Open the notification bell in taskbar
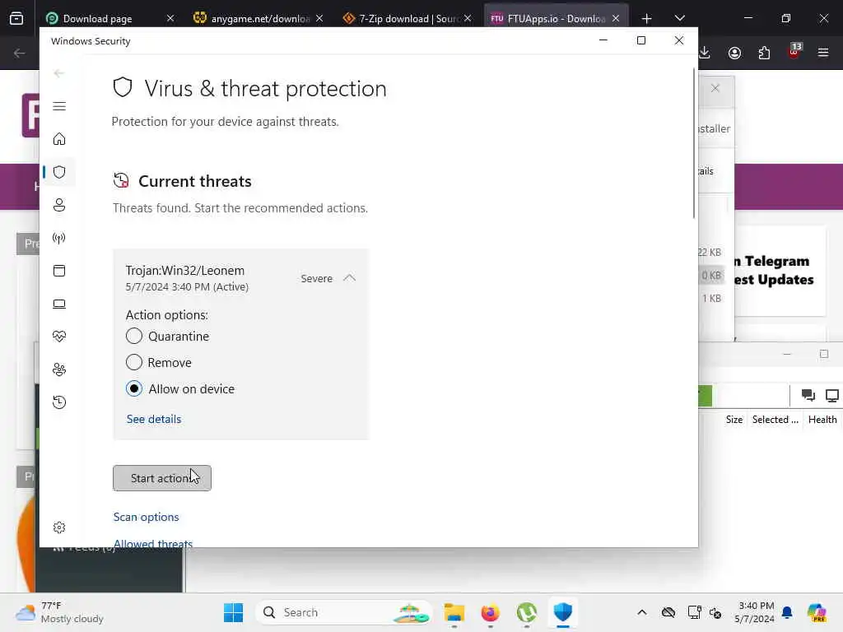Image resolution: width=843 pixels, height=632 pixels. 788,612
